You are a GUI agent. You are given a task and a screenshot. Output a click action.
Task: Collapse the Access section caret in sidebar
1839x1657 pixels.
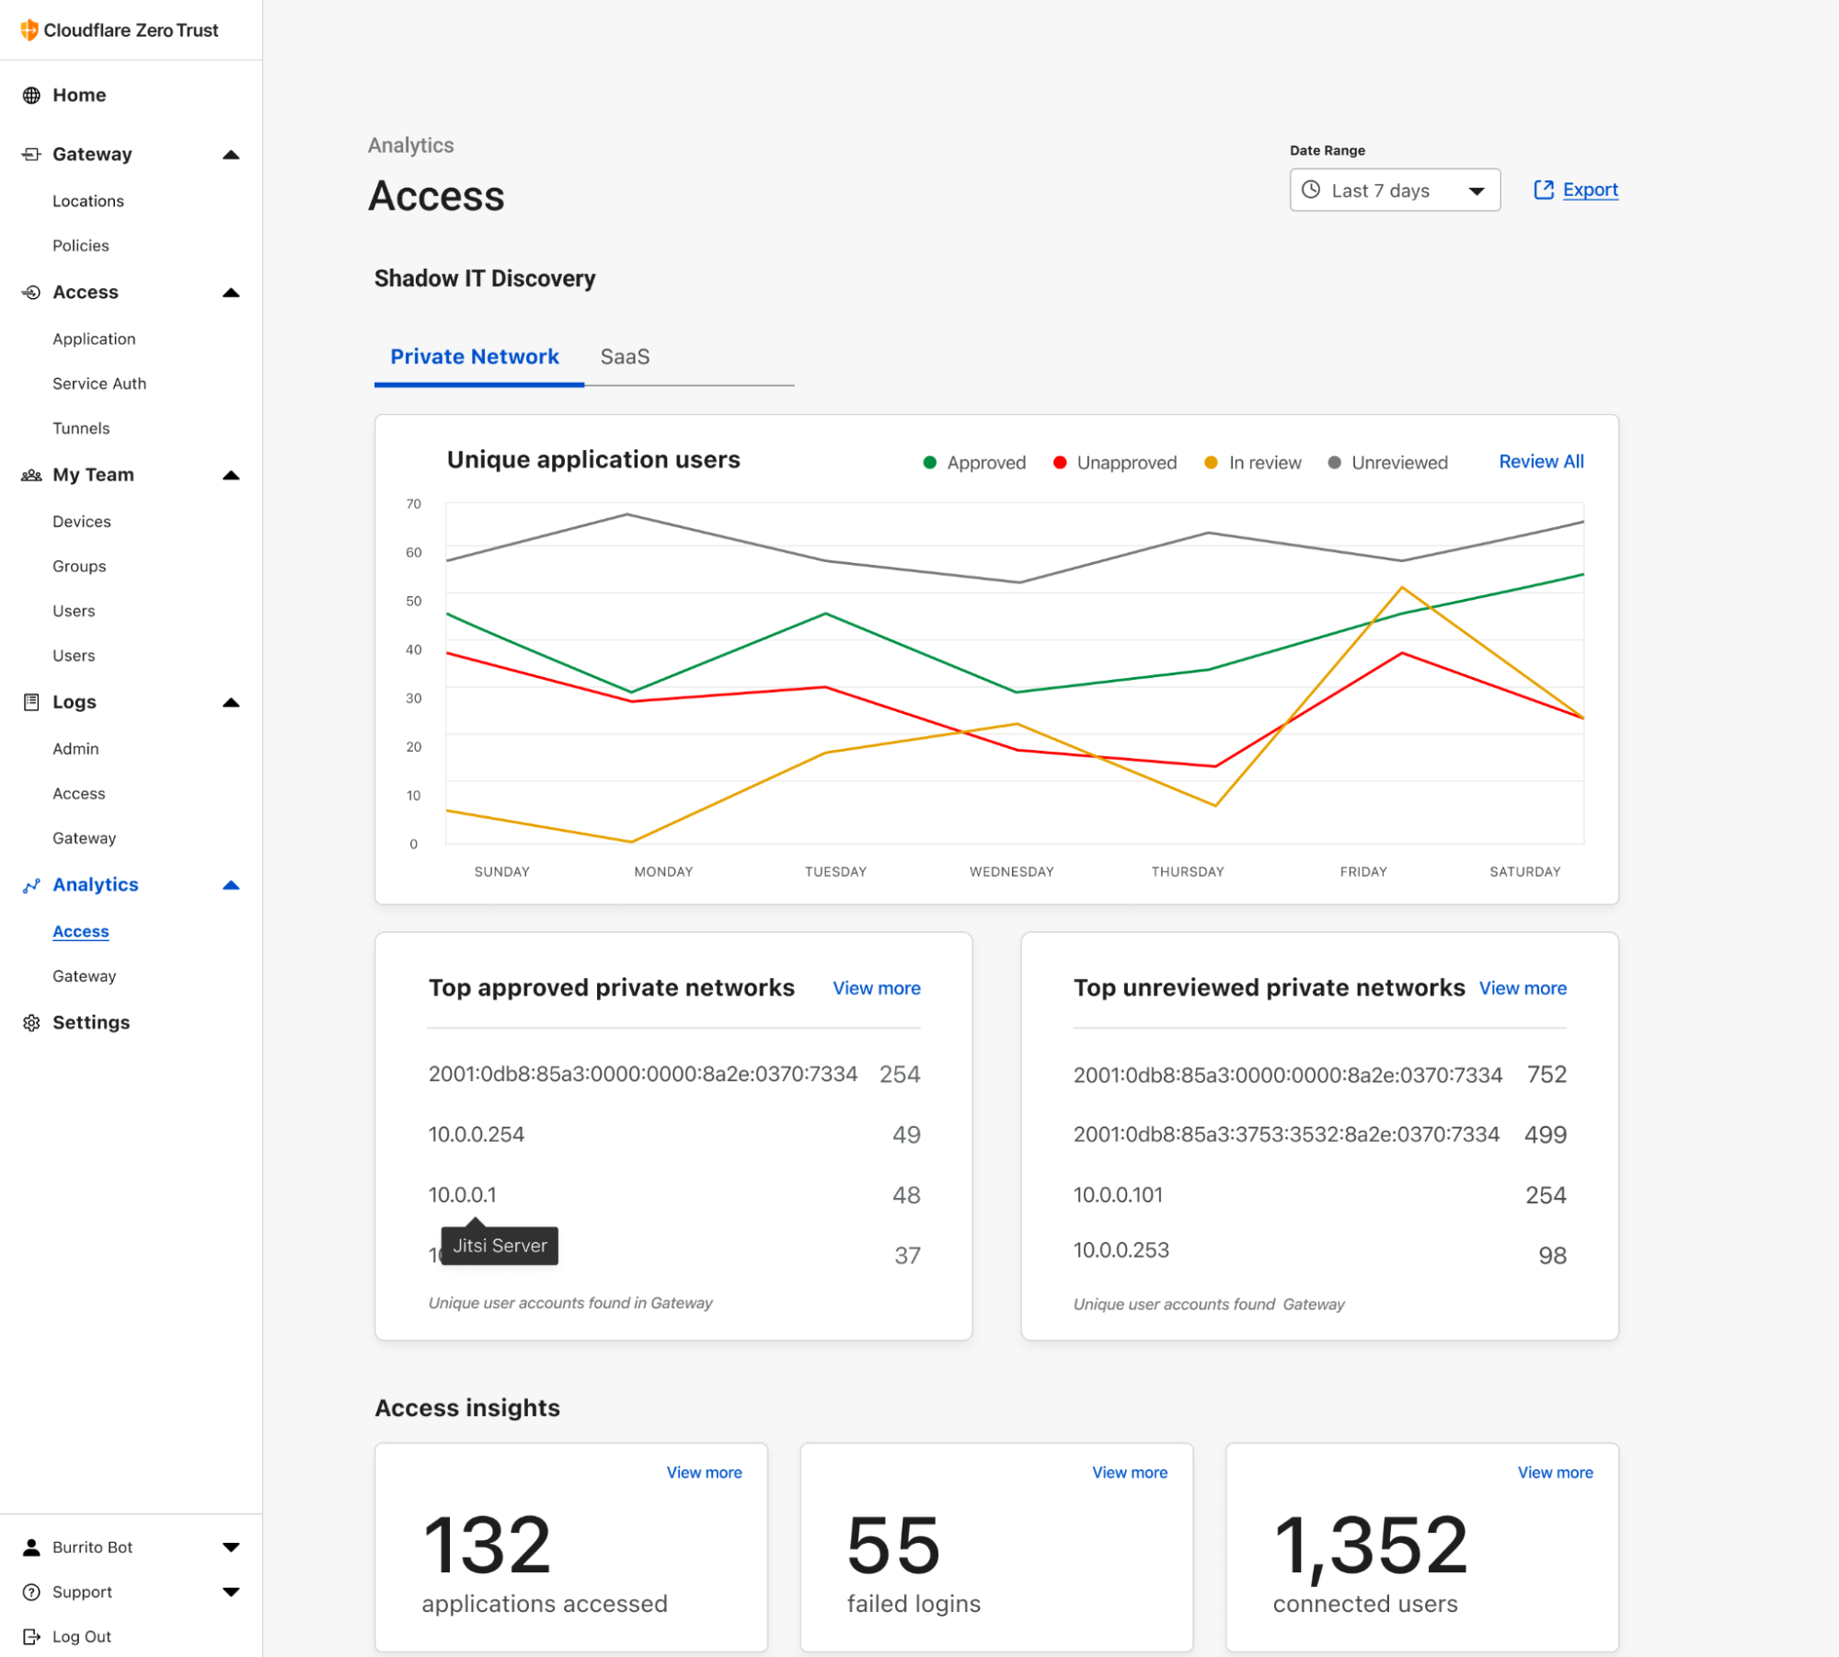[x=231, y=293]
